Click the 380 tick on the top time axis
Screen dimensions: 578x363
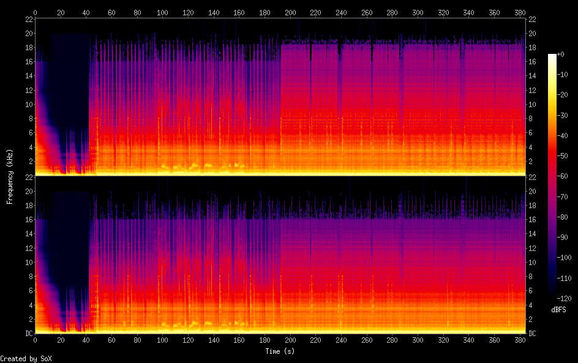520,12
